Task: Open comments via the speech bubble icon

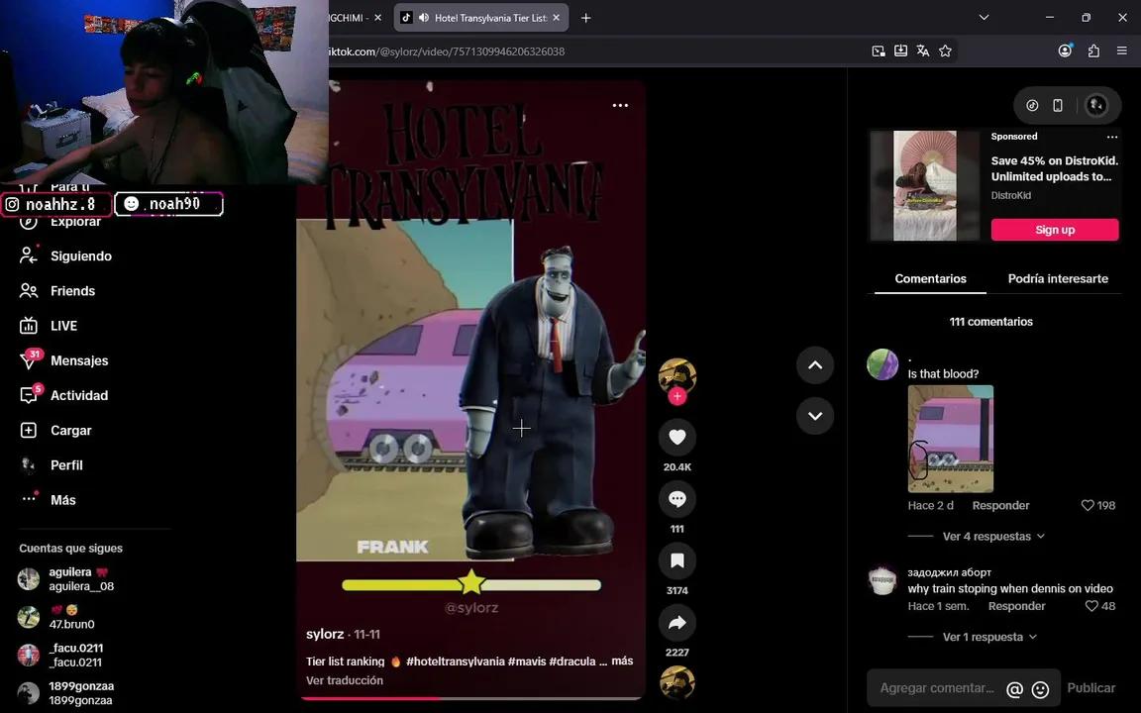Action: (676, 499)
